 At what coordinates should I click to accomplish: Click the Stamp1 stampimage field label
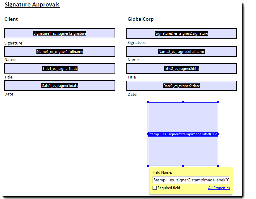click(183, 134)
